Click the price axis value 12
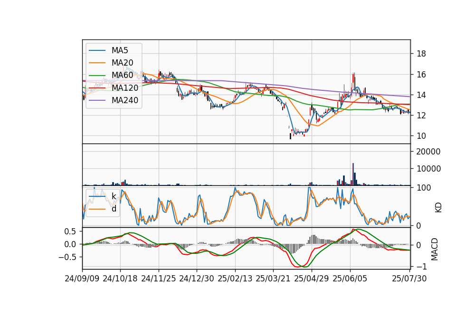The image size is (456, 328). pyautogui.click(x=421, y=116)
